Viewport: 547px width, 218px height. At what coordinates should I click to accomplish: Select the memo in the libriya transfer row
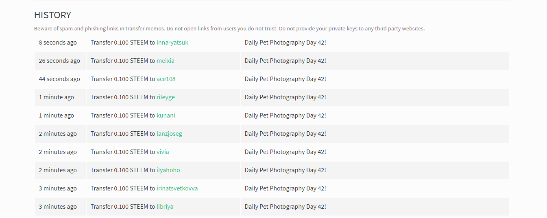285,207
